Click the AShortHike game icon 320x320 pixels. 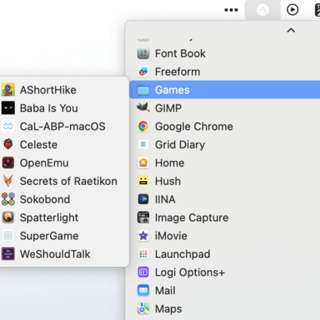8,90
